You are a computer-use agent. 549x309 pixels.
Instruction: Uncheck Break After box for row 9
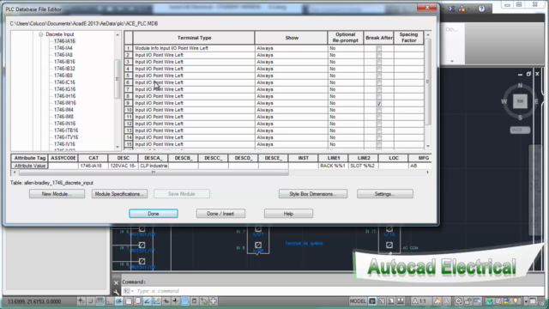379,103
